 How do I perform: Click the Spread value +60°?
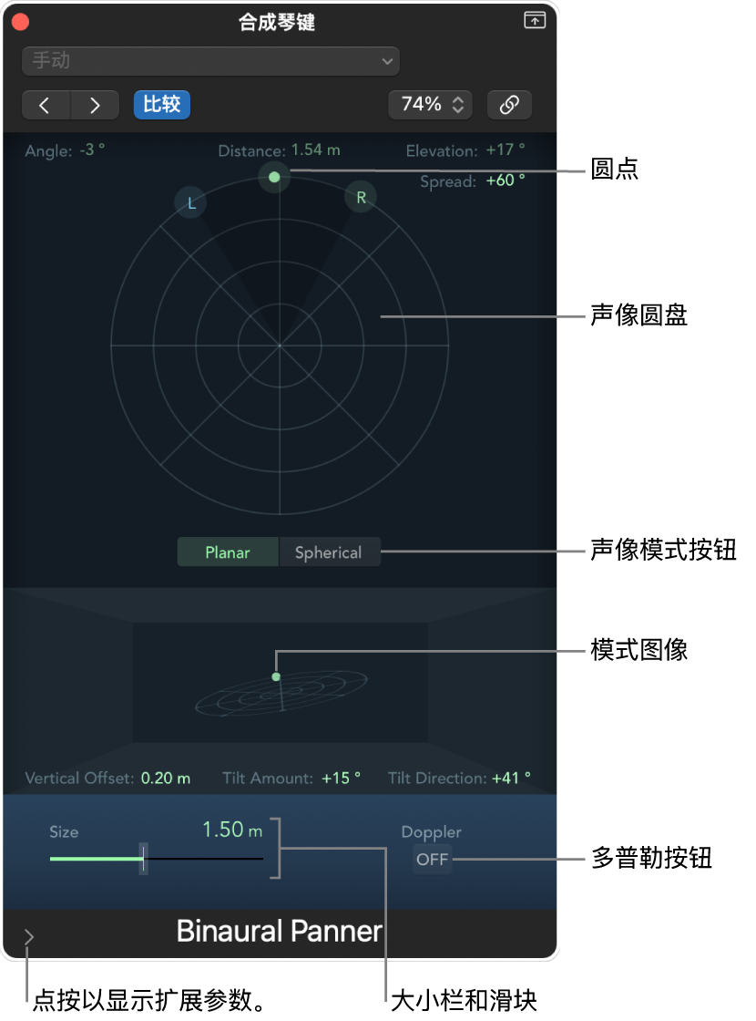506,180
